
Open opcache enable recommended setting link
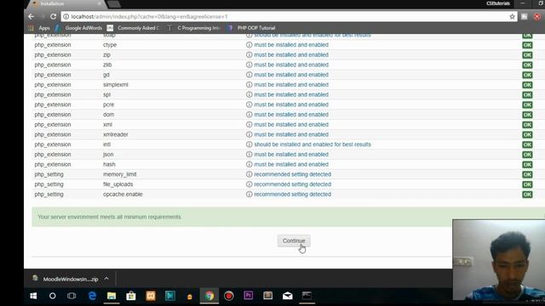(292, 195)
